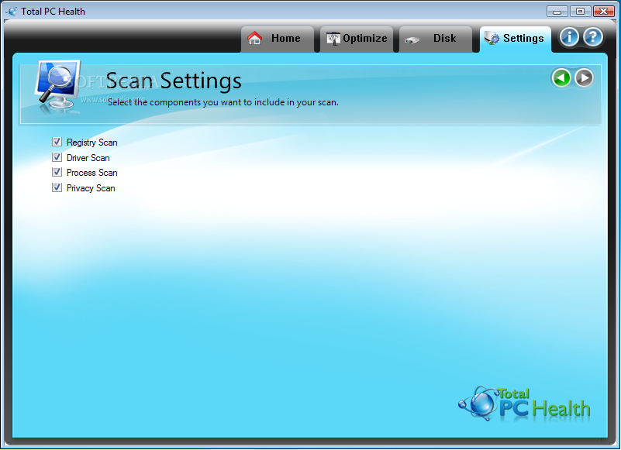The height and width of the screenshot is (450, 621).
Task: Maximize the Total PC Health window
Action: pos(580,11)
